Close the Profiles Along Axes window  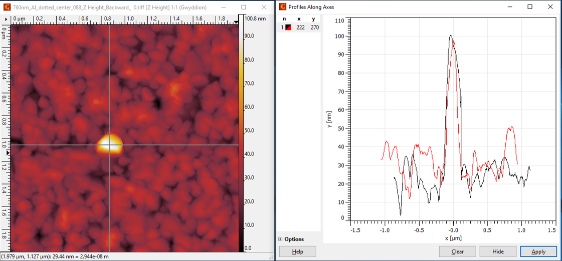click(550, 7)
